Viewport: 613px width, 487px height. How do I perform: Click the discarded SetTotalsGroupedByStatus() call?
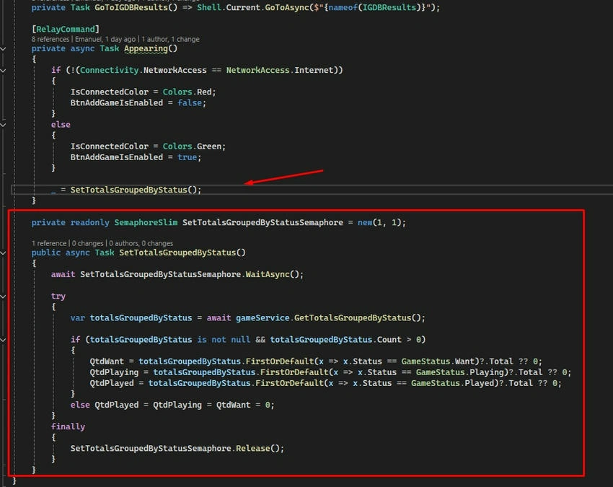(136, 190)
